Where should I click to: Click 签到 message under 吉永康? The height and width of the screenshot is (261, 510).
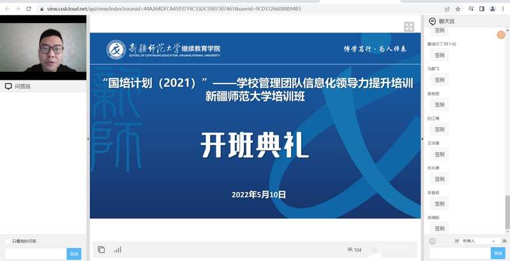click(x=439, y=179)
